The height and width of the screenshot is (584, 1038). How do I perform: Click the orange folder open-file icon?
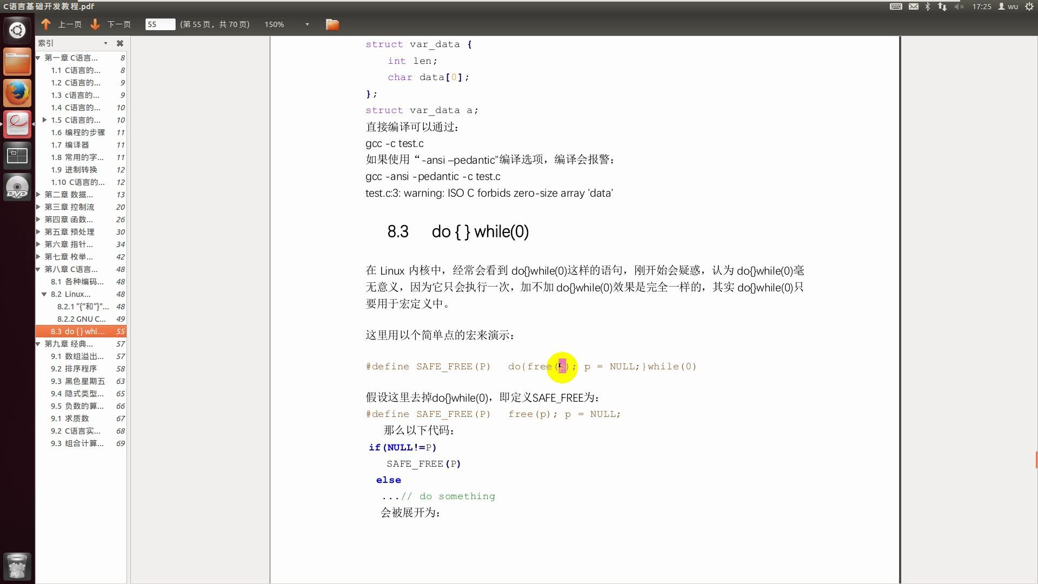pyautogui.click(x=332, y=24)
